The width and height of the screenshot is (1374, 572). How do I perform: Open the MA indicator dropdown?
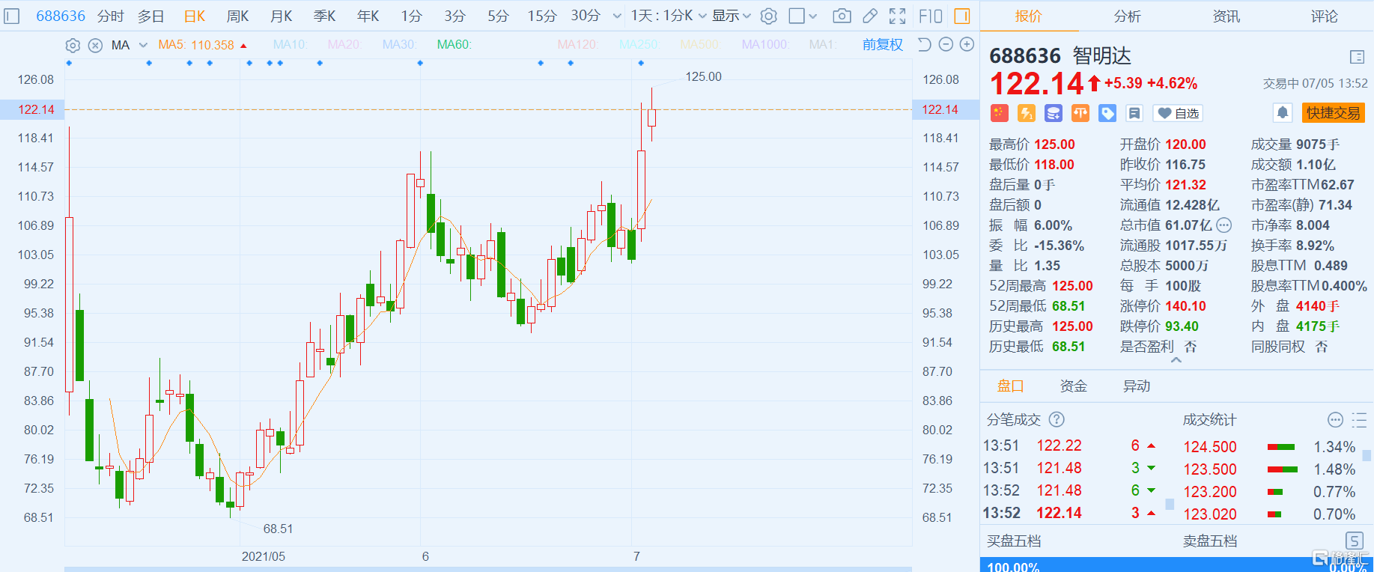pyautogui.click(x=143, y=46)
